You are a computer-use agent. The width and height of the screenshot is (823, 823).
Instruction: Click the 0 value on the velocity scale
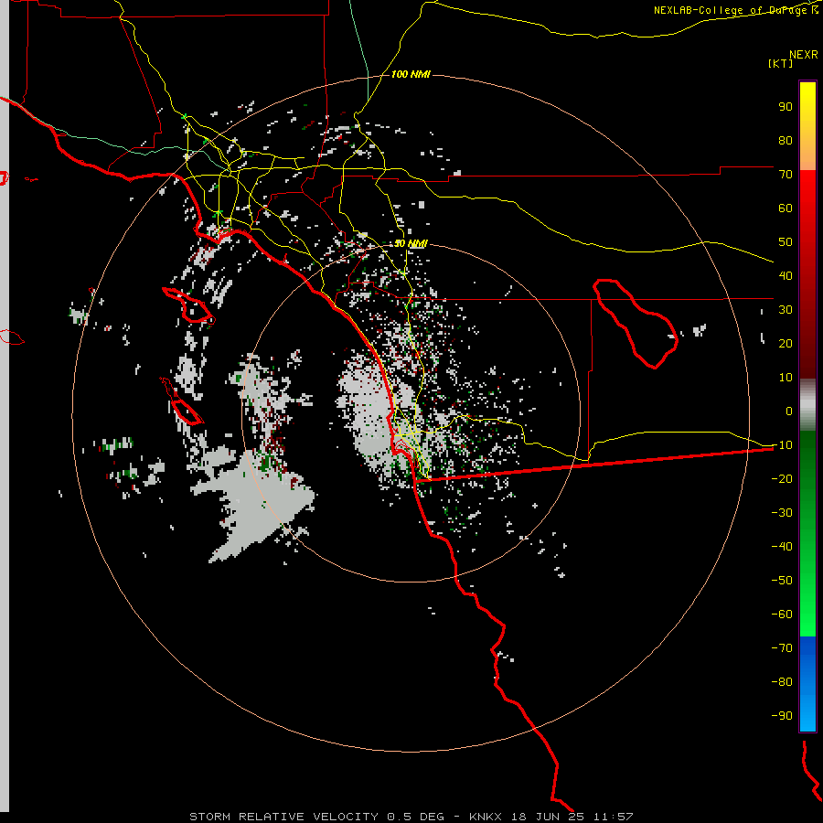coord(789,411)
